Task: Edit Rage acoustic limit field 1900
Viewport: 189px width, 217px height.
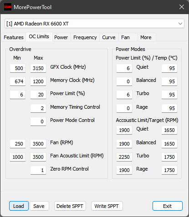Action: pos(124,170)
